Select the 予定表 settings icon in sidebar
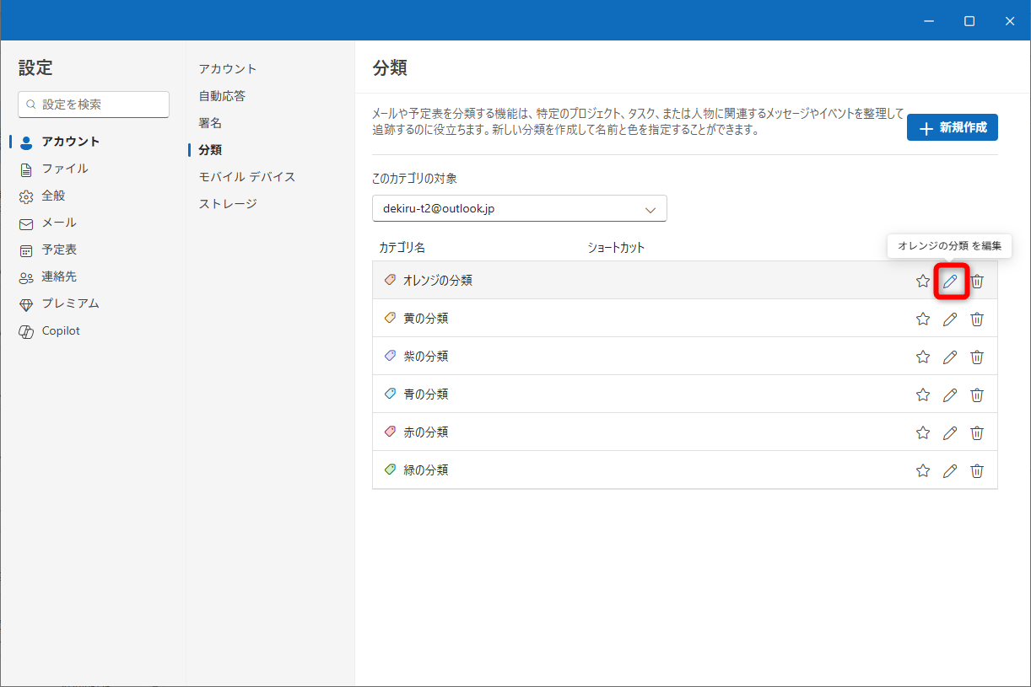Screen dimensions: 1031x687 tap(25, 250)
